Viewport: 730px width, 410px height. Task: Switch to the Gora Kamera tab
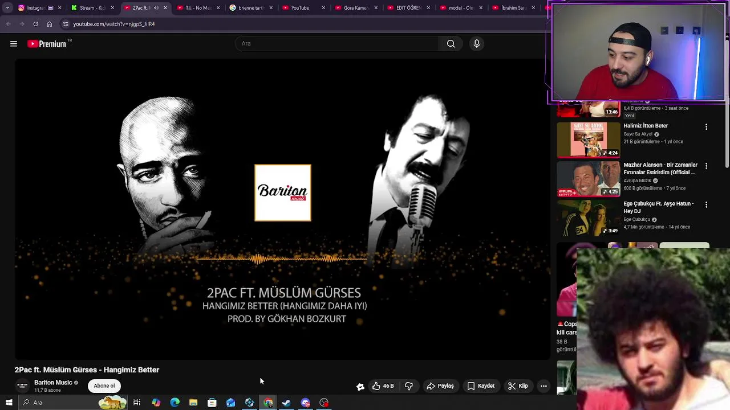click(x=356, y=8)
